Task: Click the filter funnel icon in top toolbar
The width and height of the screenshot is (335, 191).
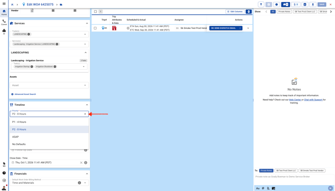Action: (x=261, y=4)
